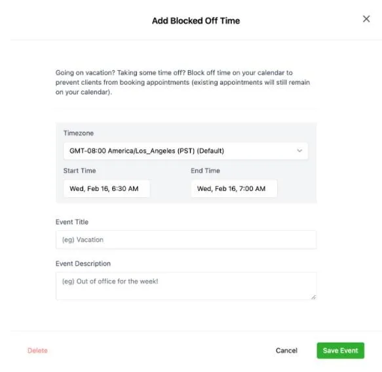Click the Event Description label
The height and width of the screenshot is (372, 382).
pyautogui.click(x=83, y=264)
